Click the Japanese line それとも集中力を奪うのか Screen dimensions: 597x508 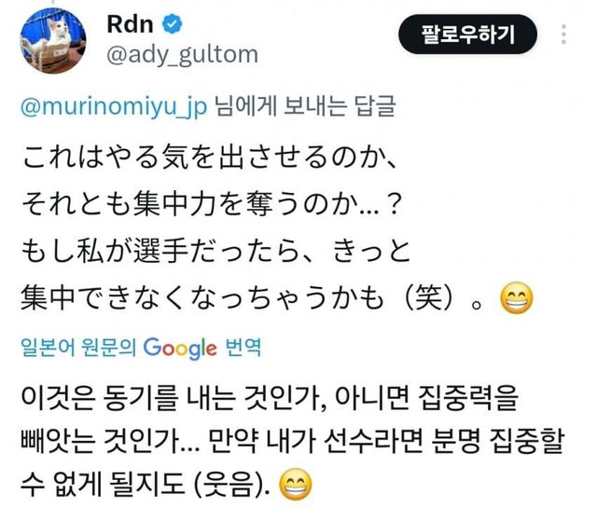click(211, 205)
